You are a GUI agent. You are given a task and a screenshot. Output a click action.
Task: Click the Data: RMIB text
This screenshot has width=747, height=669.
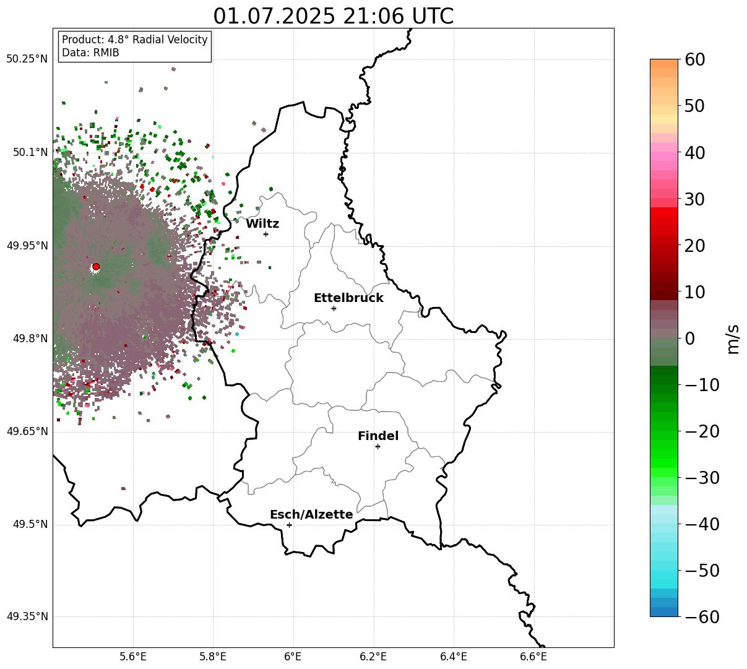pos(90,53)
